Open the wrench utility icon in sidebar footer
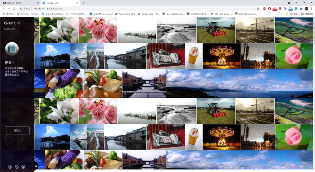This screenshot has height=172, width=315. tap(16, 167)
